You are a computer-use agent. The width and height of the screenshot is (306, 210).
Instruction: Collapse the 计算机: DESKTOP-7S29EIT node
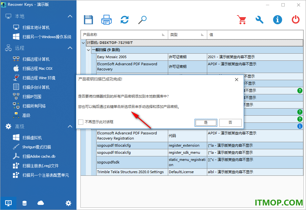pyautogui.click(x=83, y=43)
